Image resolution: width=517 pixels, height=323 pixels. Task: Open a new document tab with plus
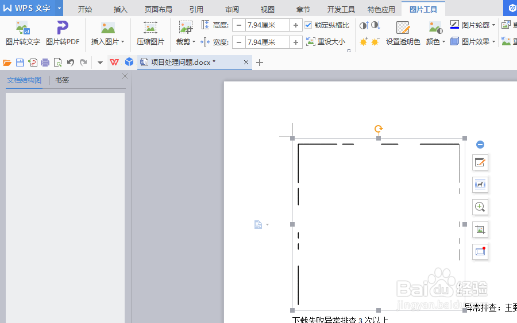point(260,63)
